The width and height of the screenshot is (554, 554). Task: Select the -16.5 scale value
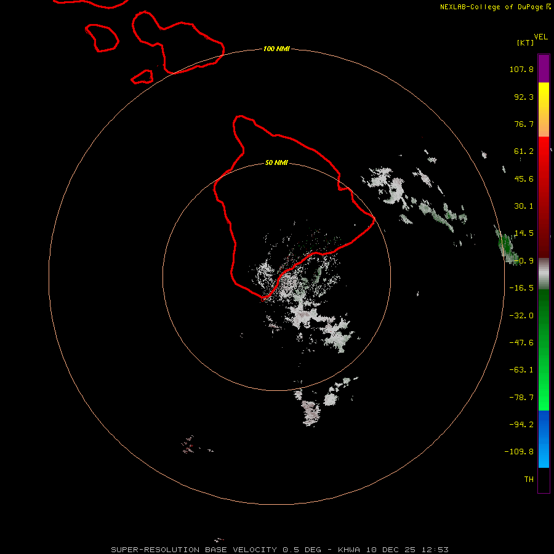click(521, 288)
